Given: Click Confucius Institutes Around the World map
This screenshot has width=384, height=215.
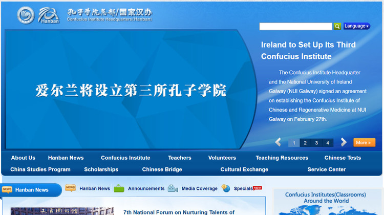Looking at the screenshot, I should click(x=328, y=202).
